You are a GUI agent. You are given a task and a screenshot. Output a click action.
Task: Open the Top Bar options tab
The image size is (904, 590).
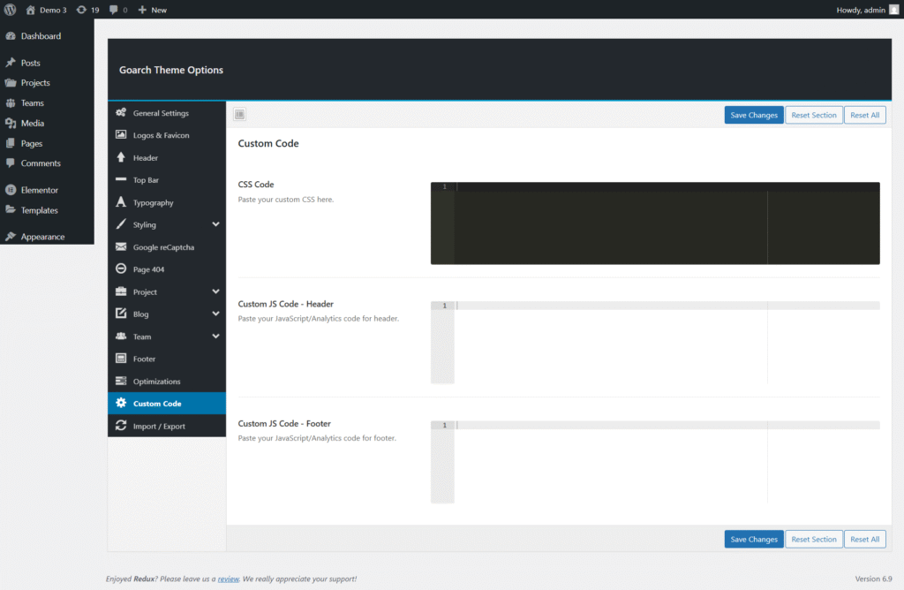(167, 180)
